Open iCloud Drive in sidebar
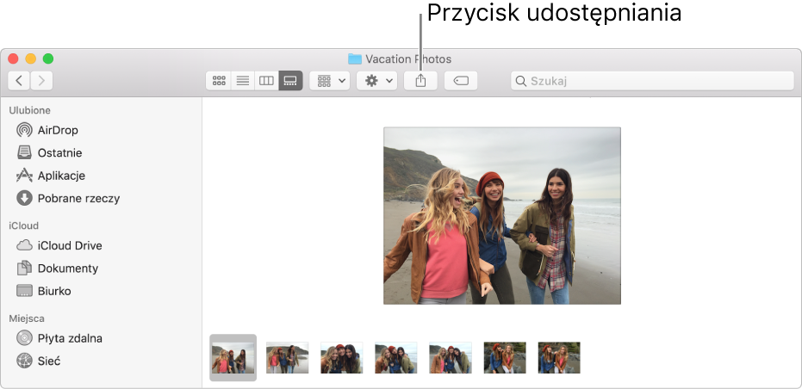 point(69,245)
